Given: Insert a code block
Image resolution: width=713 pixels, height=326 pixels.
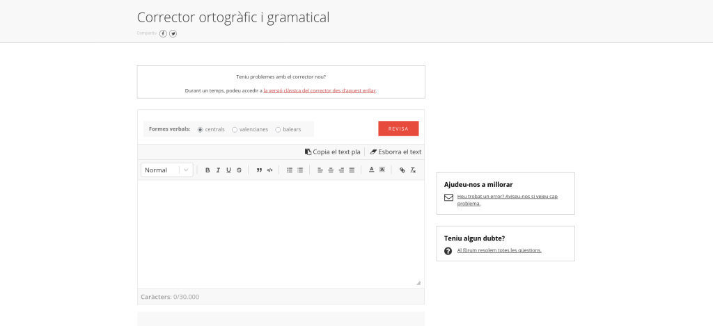Looking at the screenshot, I should [269, 170].
